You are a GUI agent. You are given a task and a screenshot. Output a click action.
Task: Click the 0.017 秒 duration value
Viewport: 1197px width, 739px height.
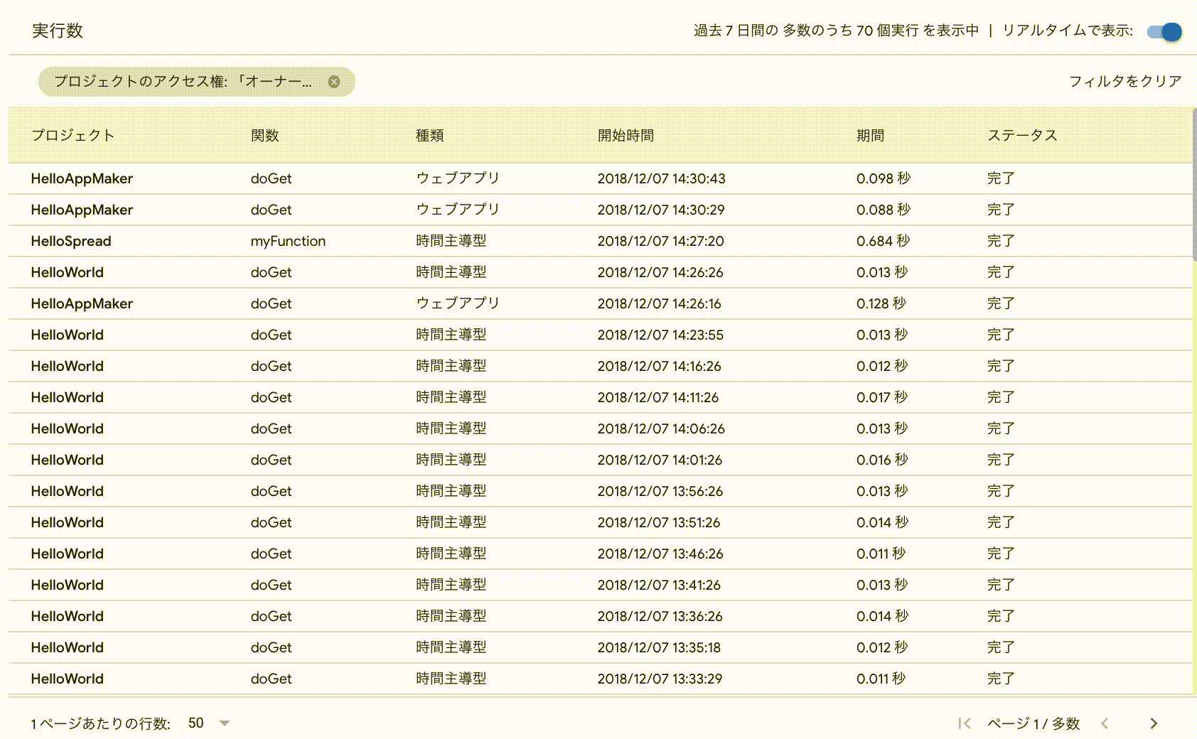coord(882,397)
